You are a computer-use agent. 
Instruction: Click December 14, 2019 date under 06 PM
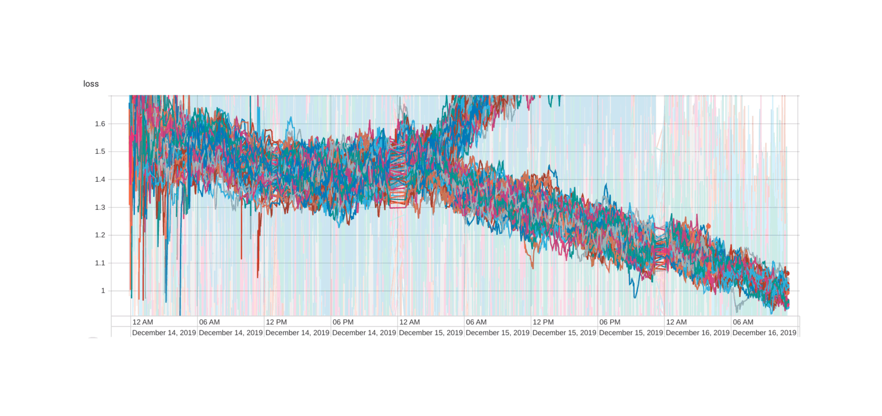pyautogui.click(x=364, y=333)
